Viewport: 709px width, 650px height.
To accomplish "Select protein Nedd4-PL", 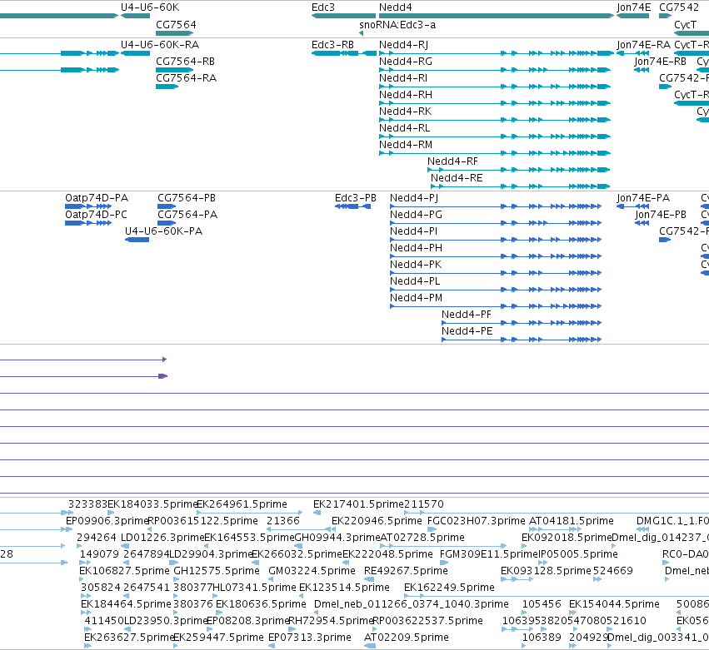I will [x=496, y=290].
